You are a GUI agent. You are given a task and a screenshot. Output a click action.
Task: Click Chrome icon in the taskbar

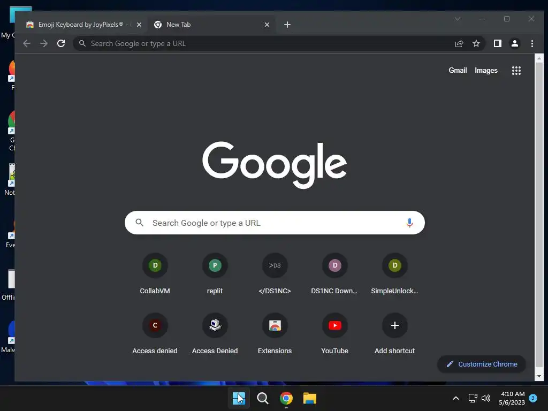click(x=286, y=398)
